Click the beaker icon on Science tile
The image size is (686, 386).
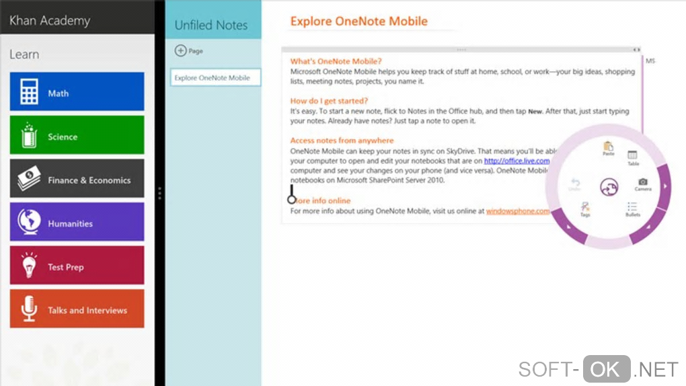coord(29,135)
